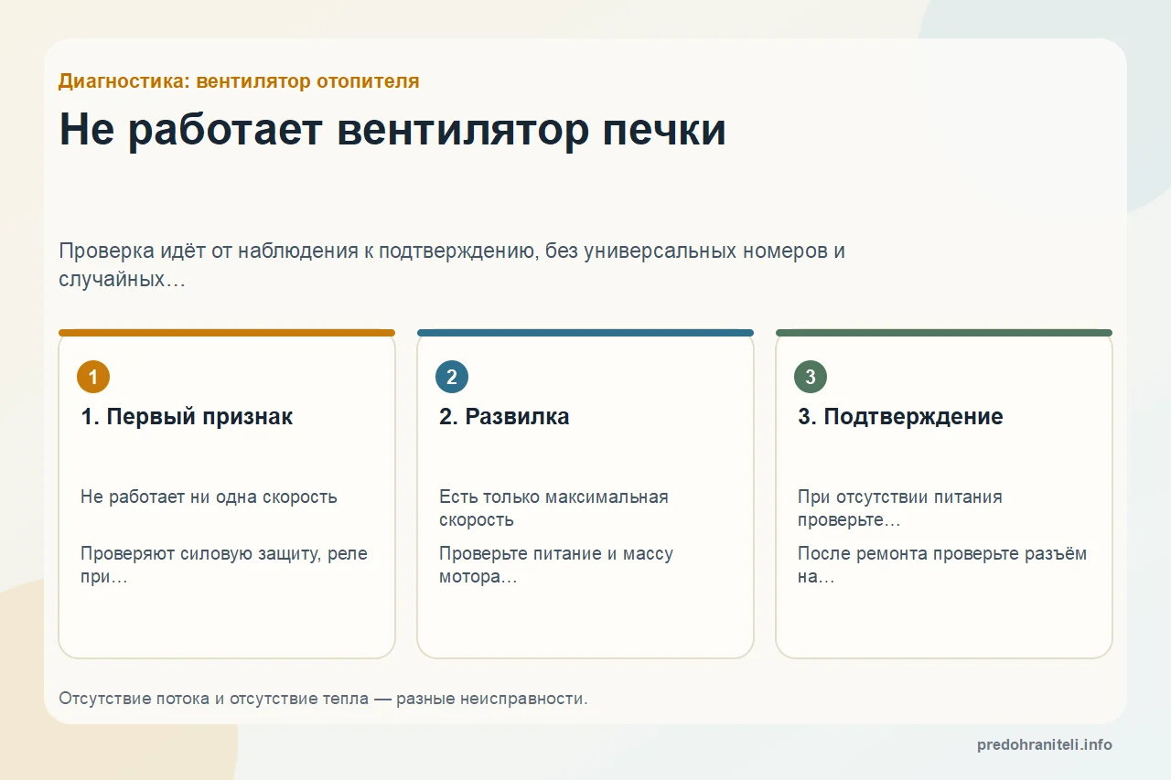Screen dimensions: 1171x780
Task: Click the orange step 1 badge
Action: pos(93,377)
